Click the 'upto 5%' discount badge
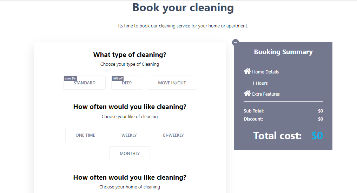Viewport: 357px width, 193px height. (x=70, y=78)
